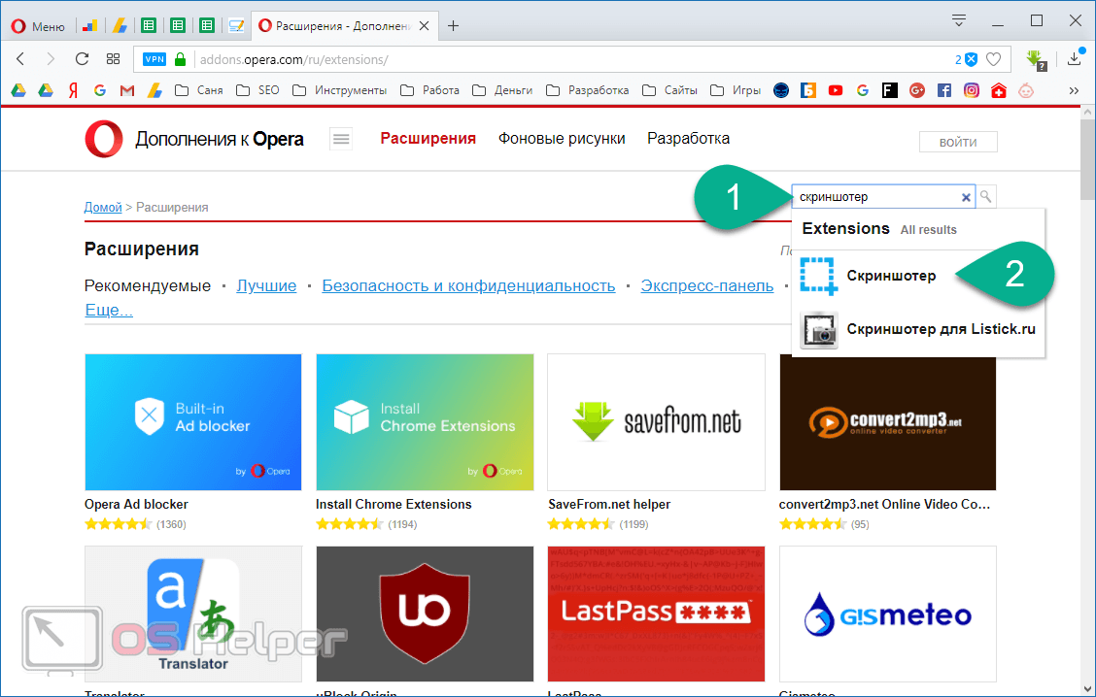The image size is (1096, 697).
Task: Clear the search field with X
Action: (966, 198)
